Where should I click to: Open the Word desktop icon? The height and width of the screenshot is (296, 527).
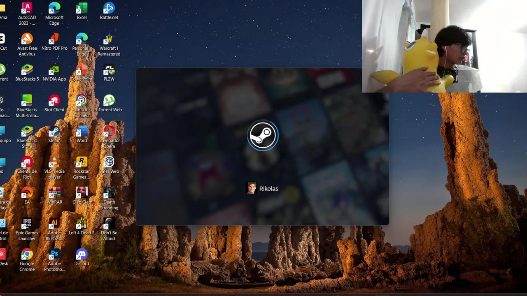point(82,134)
